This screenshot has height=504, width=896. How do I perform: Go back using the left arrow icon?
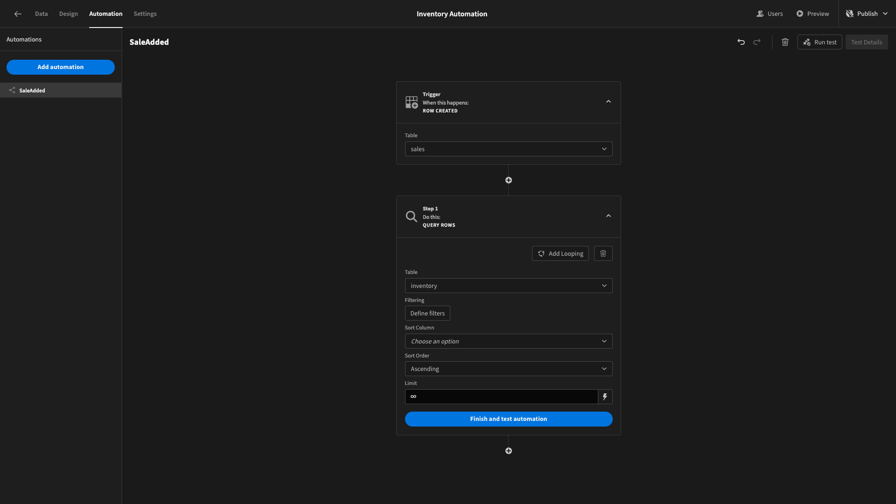click(18, 14)
